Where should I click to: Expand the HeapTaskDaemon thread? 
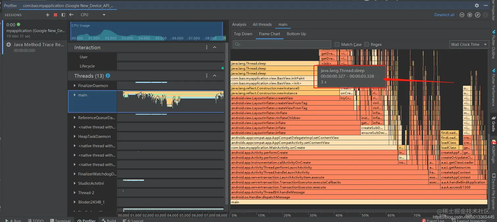(75, 137)
